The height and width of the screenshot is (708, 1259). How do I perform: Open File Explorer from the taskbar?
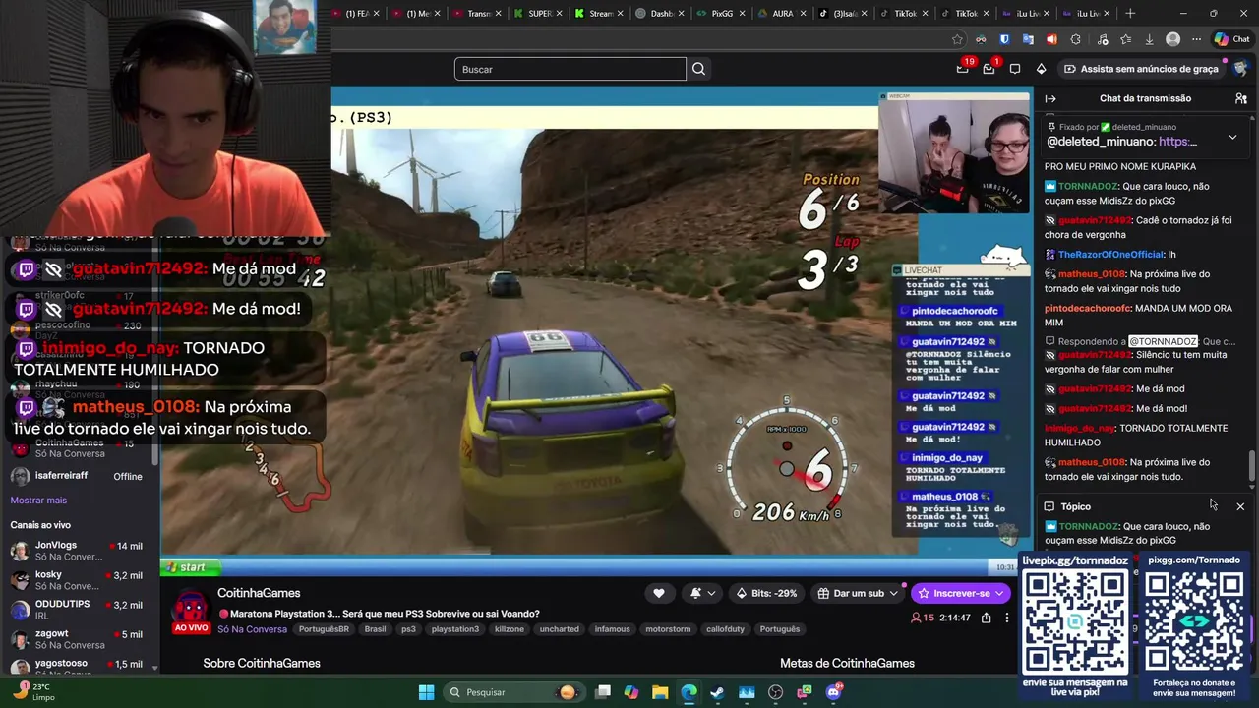click(x=660, y=692)
